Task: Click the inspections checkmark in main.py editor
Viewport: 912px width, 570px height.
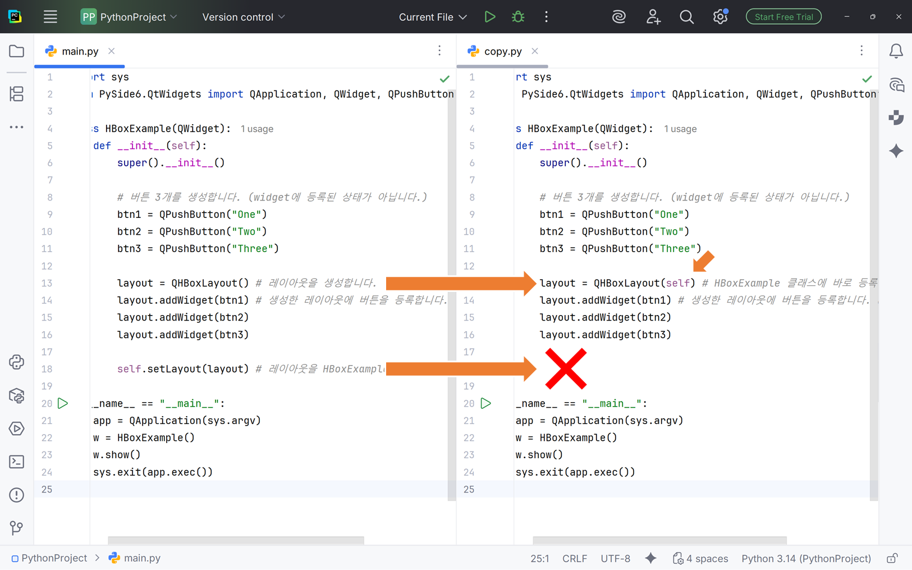Action: (444, 79)
